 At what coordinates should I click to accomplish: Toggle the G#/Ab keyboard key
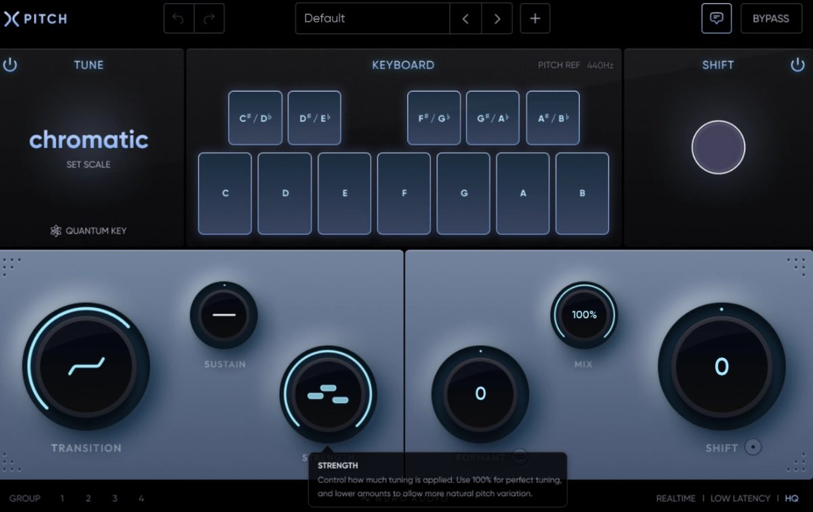(x=493, y=118)
